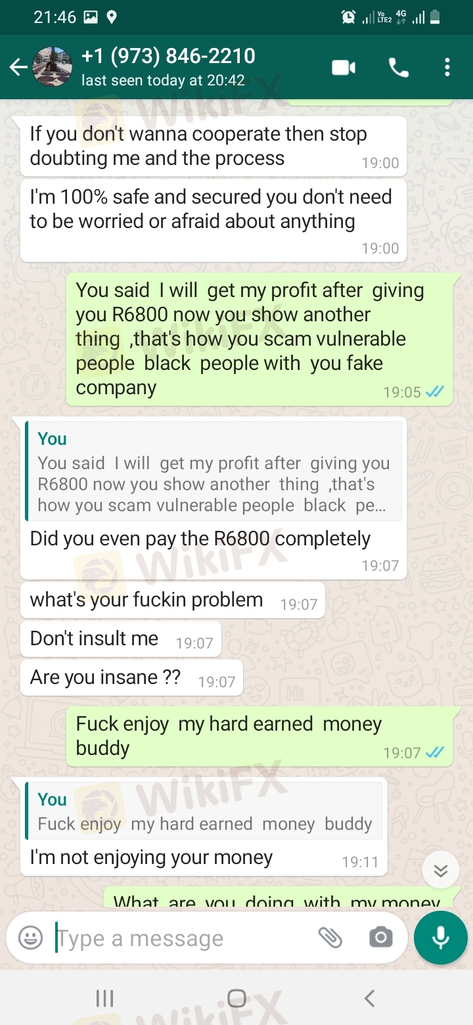Tap the Android home button
The image size is (473, 1025).
click(x=236, y=999)
